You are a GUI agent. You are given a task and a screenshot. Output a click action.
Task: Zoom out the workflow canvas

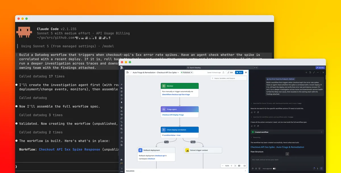[223, 166]
